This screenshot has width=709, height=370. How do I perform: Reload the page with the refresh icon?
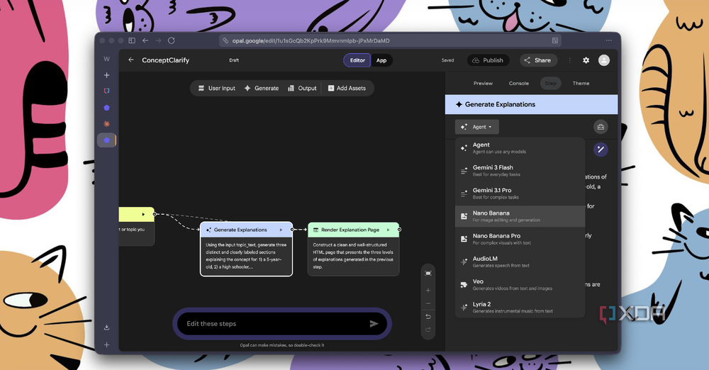[x=172, y=40]
